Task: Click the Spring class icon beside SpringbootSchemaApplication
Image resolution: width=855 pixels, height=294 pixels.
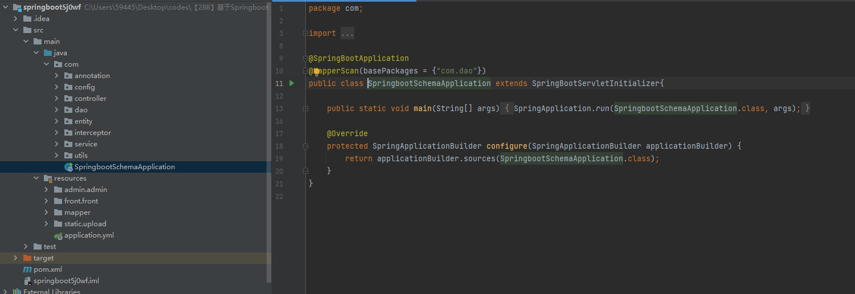Action: [x=68, y=167]
